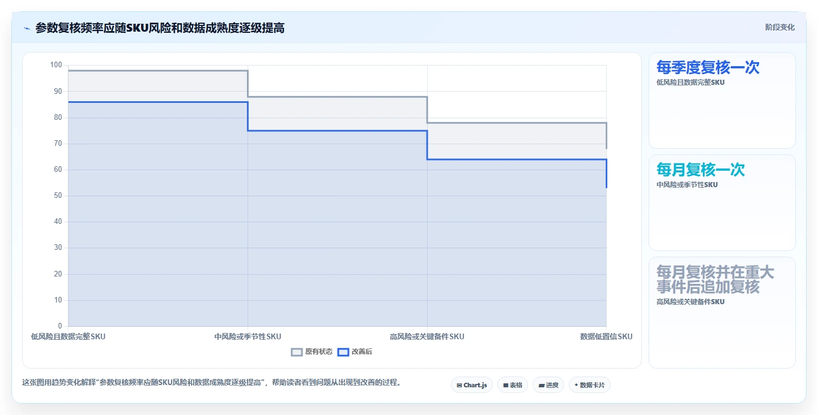Select the Chart.js tag
This screenshot has width=818, height=415.
click(472, 385)
